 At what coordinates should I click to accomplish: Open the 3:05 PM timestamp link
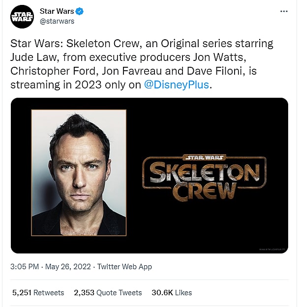click(x=25, y=267)
